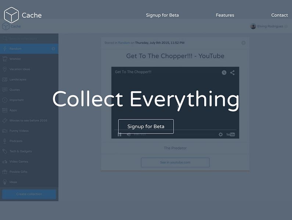Click the card options icon top right
The width and height of the screenshot is (292, 220).
tap(244, 43)
